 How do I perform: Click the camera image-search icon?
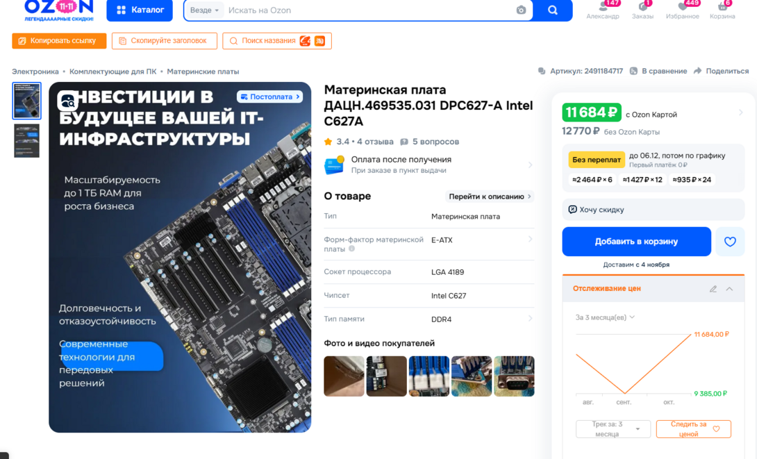521,10
